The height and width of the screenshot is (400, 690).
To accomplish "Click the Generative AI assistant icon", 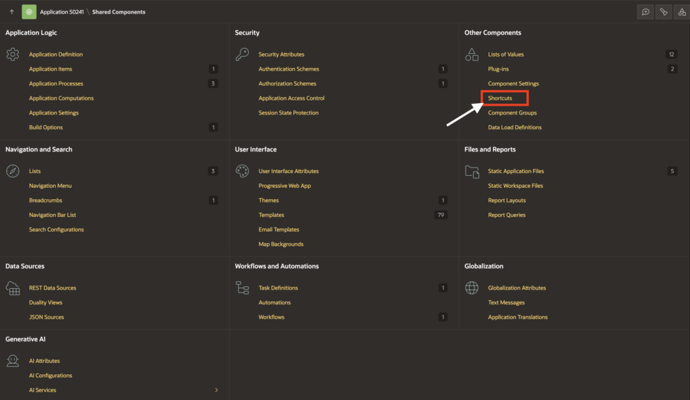I will tap(13, 362).
